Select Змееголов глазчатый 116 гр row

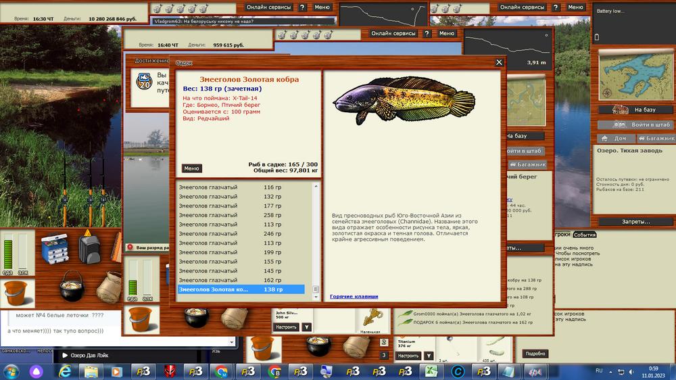point(241,187)
